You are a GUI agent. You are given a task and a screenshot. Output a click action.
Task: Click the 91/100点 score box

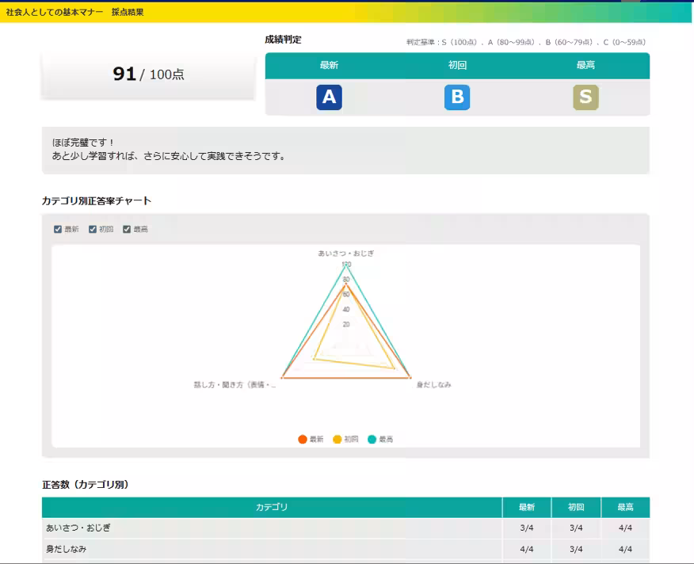pos(147,74)
